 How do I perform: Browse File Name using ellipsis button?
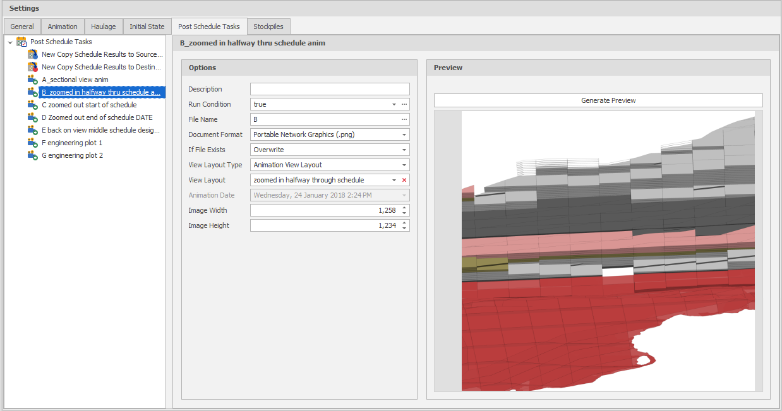(x=404, y=119)
